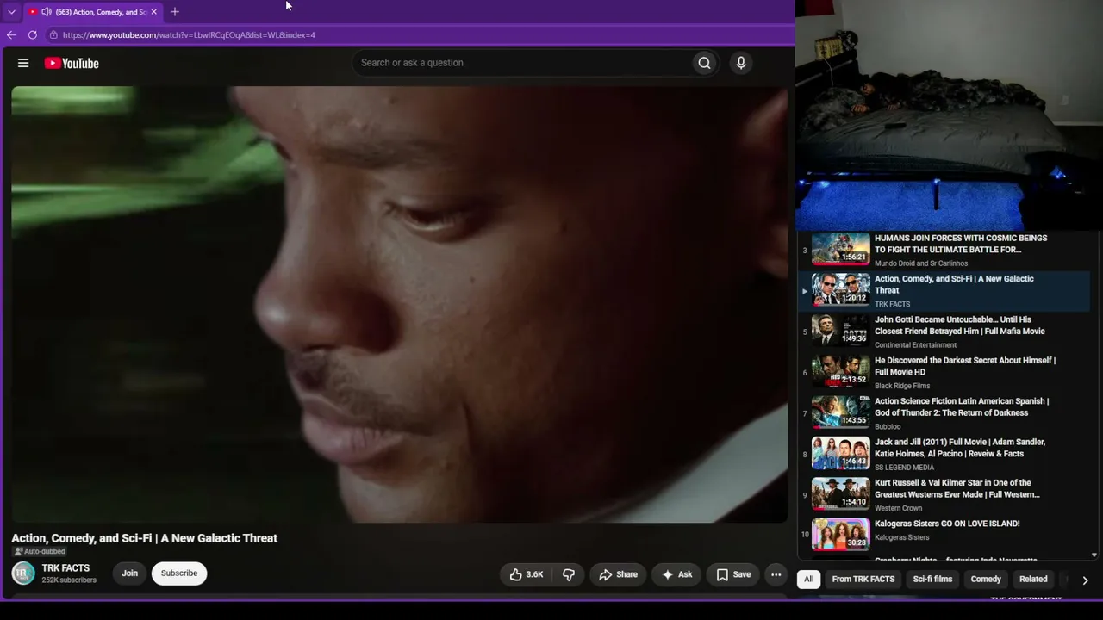This screenshot has width=1103, height=620.
Task: Play God of Thunder 2 thumbnail
Action: click(841, 412)
